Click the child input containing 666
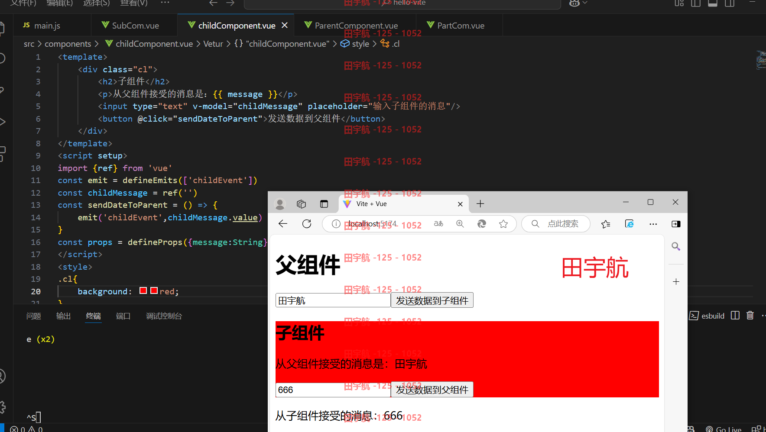Screen dimensions: 766x432 pos(333,390)
